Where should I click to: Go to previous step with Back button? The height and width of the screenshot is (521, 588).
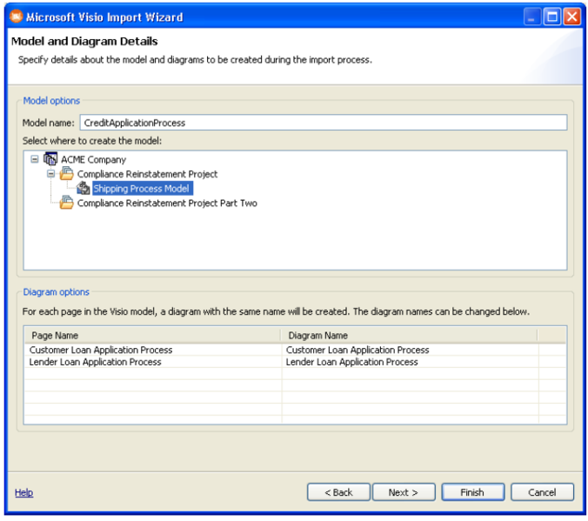pos(338,492)
